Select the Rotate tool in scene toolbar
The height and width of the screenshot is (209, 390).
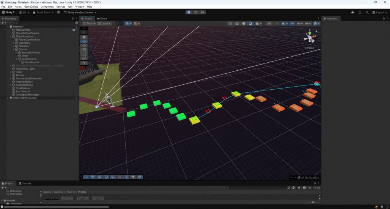[x=84, y=46]
